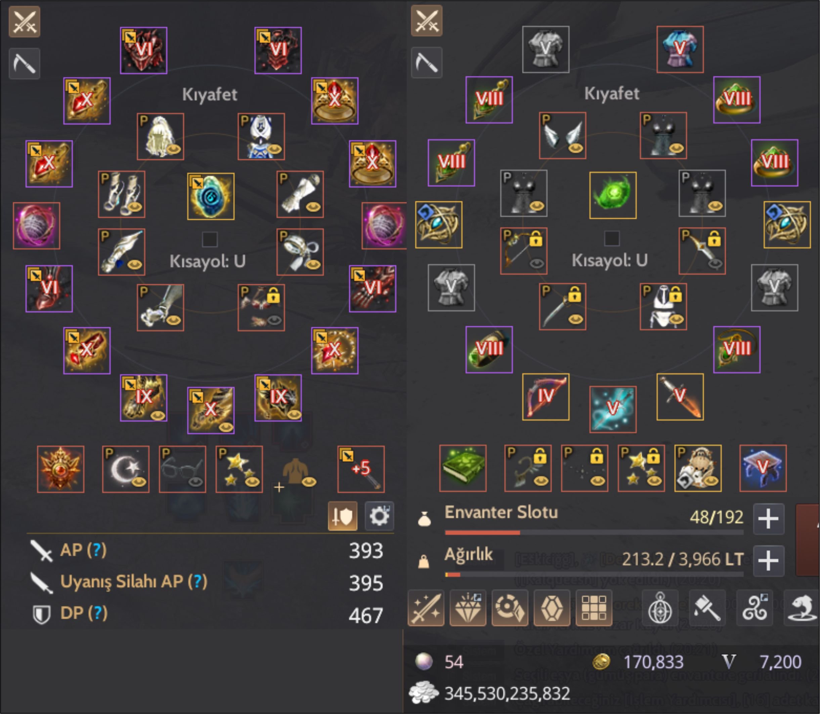Open the gear settings cog icon
Screen dimensions: 820x714
point(379,517)
